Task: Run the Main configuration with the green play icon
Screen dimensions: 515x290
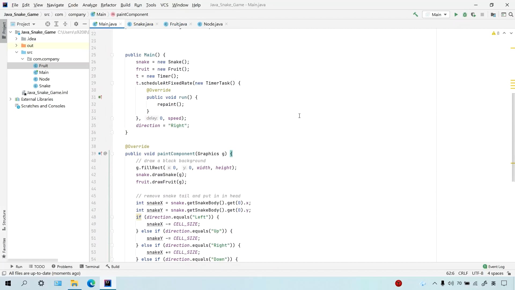Action: [456, 15]
